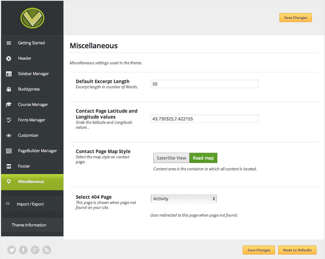Click the Customizer eye icon
This screenshot has width=325, height=259.
[x=9, y=135]
